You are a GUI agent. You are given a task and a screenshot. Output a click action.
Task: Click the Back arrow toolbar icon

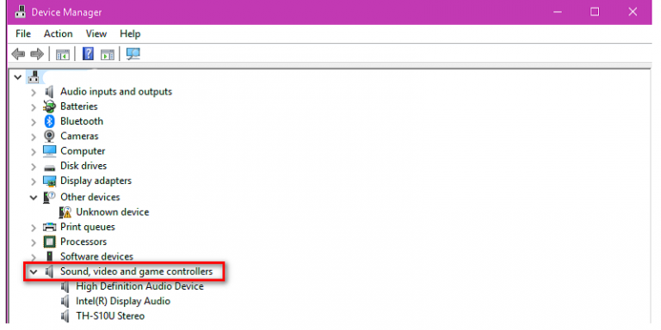(18, 54)
